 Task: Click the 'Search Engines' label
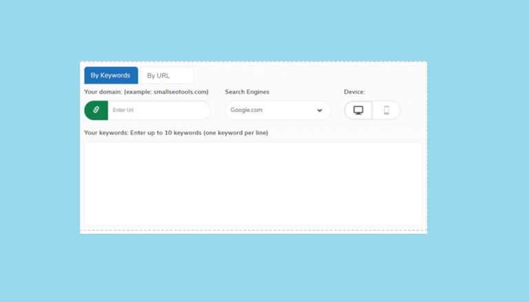(247, 92)
